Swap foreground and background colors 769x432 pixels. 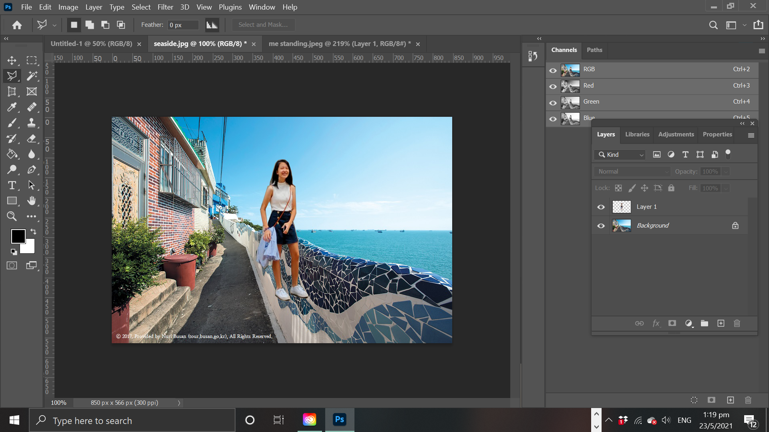(34, 232)
